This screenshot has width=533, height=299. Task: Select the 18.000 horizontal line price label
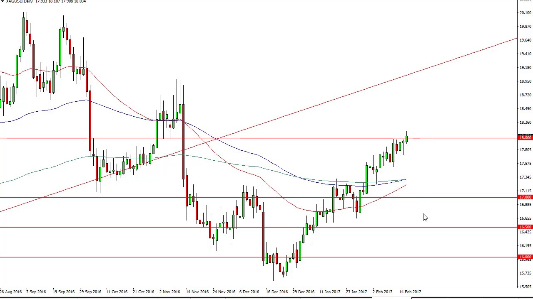click(525, 137)
